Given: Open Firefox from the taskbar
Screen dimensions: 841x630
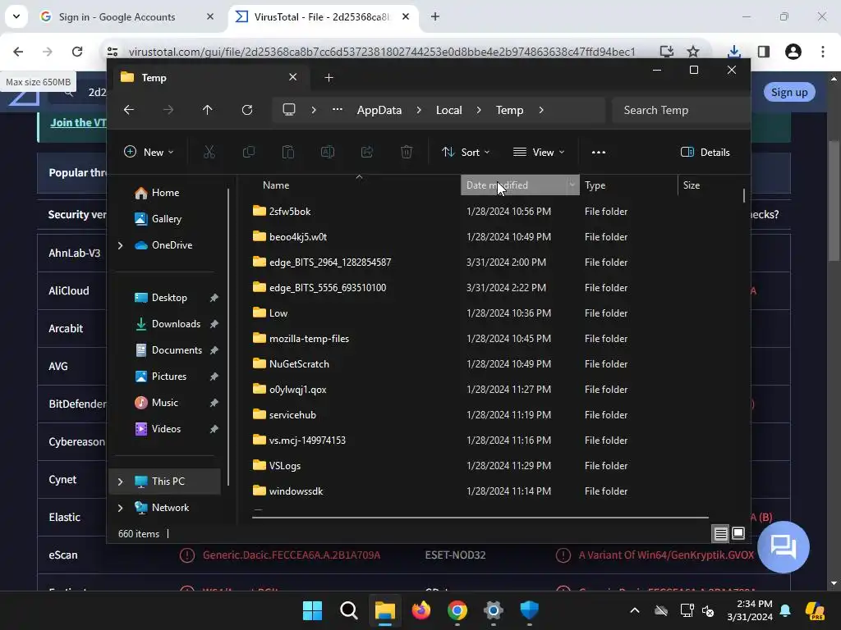Looking at the screenshot, I should pyautogui.click(x=421, y=610).
